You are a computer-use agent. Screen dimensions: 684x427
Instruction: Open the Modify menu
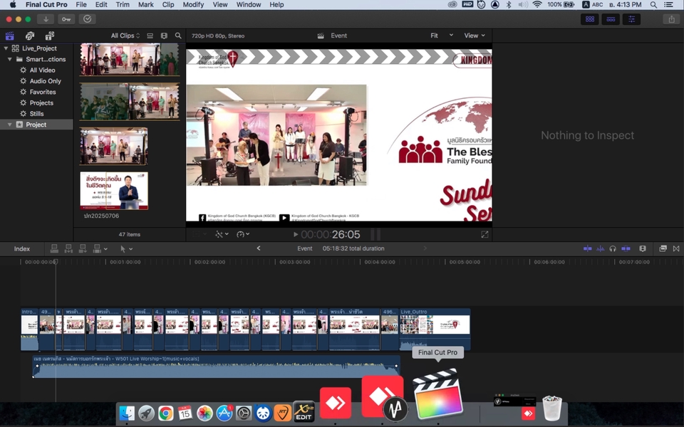(x=192, y=4)
